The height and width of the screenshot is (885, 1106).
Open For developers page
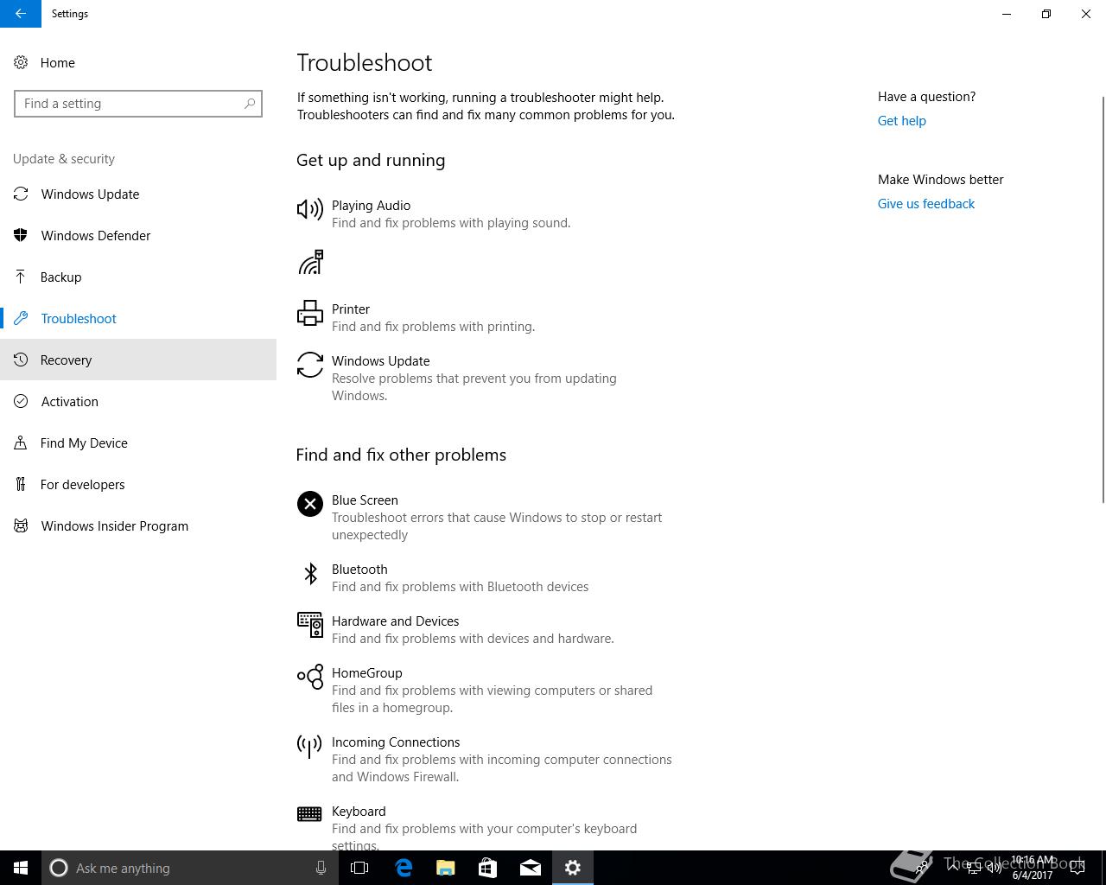(138, 484)
